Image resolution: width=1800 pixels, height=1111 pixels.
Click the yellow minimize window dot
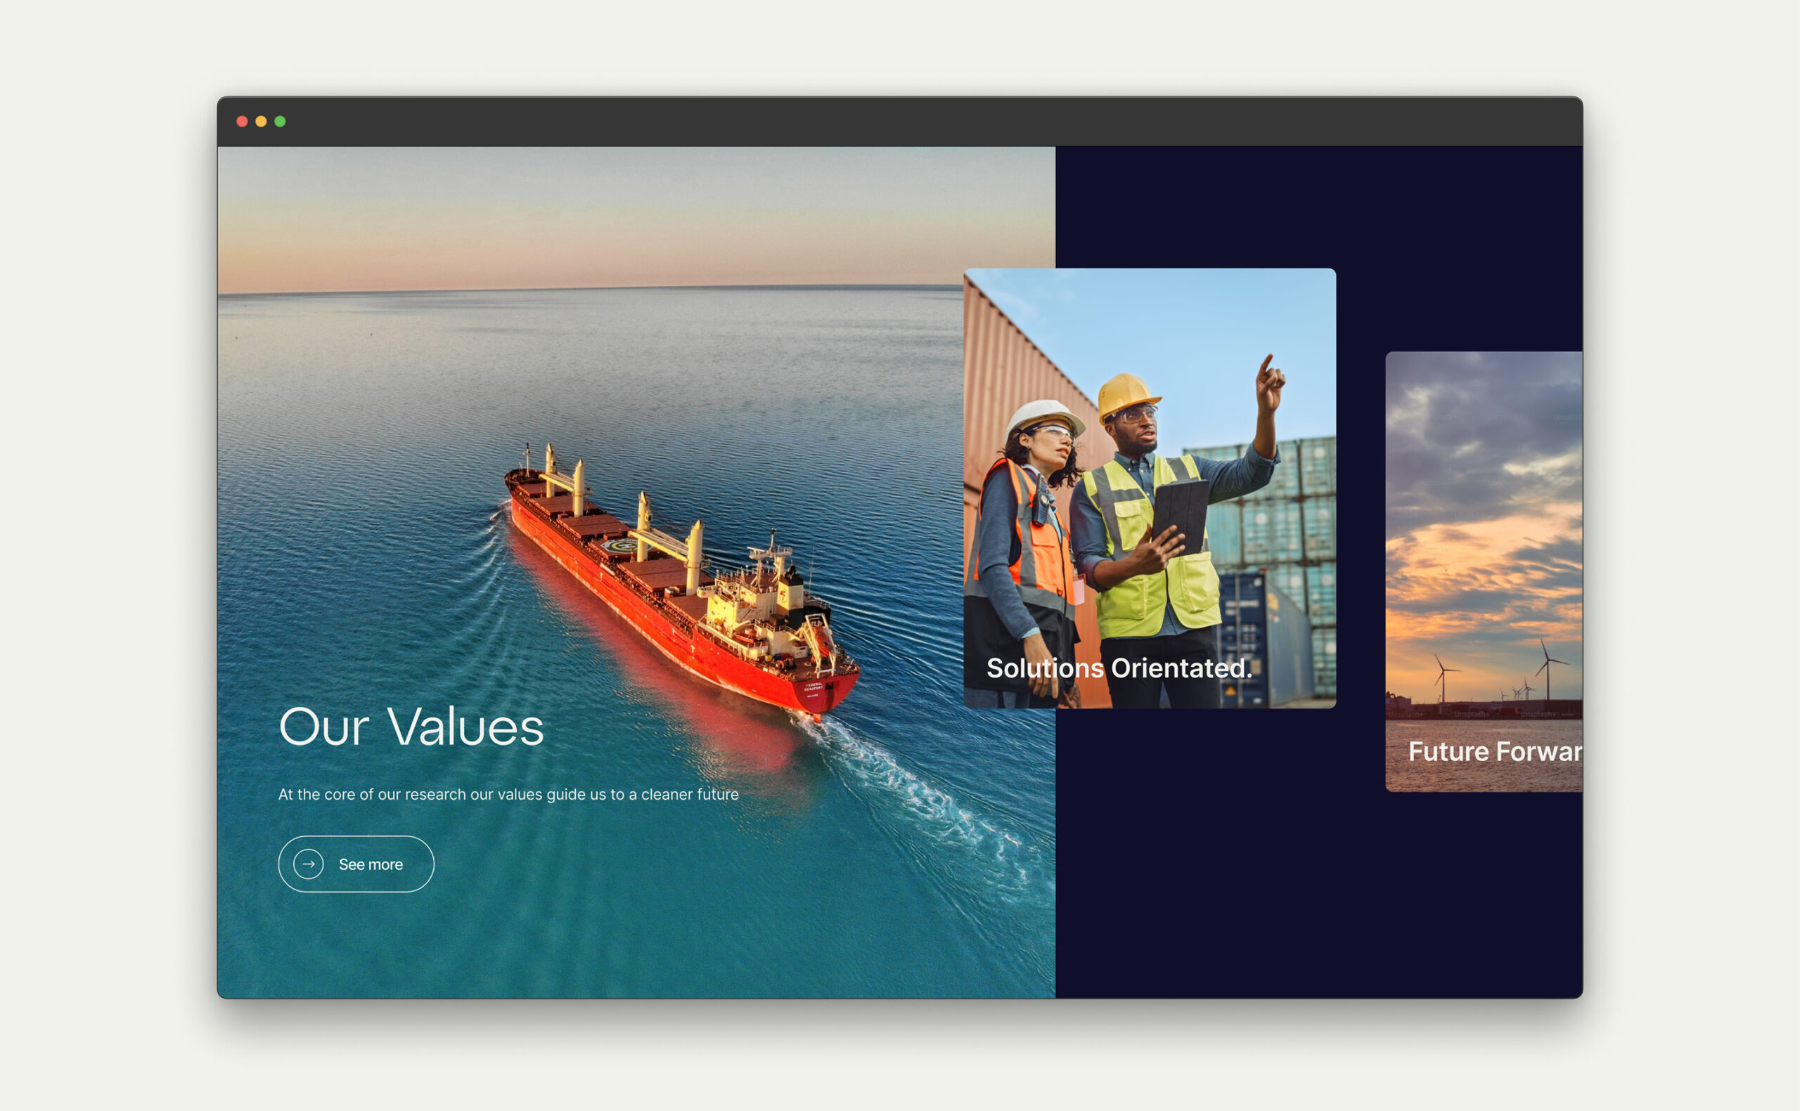(261, 122)
